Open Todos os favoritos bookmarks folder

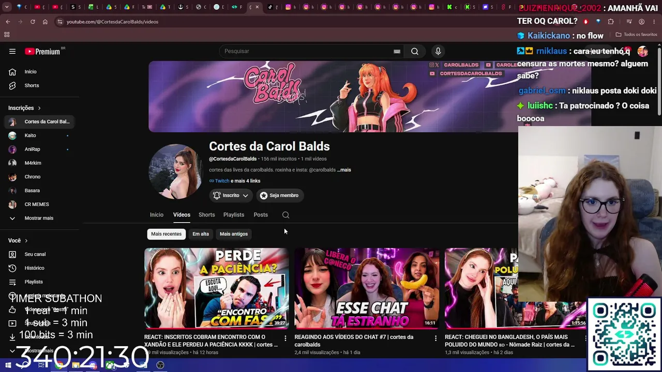pyautogui.click(x=637, y=35)
